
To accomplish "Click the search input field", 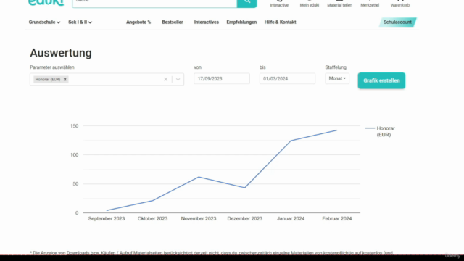I will [x=154, y=3].
